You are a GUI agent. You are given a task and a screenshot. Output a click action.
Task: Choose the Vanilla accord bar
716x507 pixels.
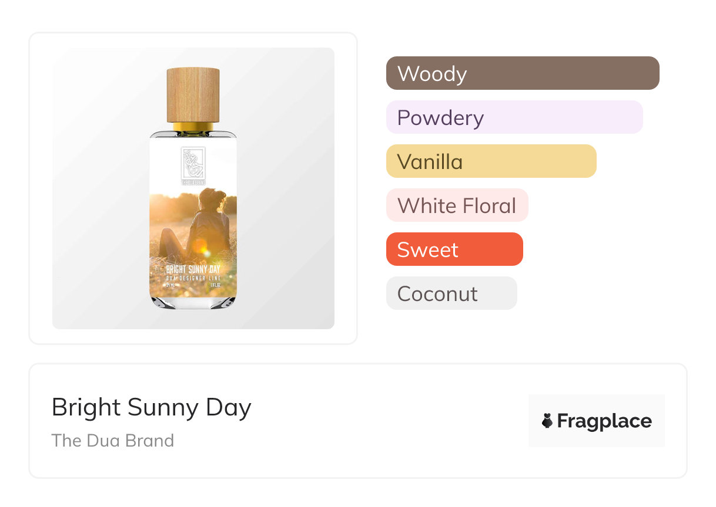click(491, 161)
